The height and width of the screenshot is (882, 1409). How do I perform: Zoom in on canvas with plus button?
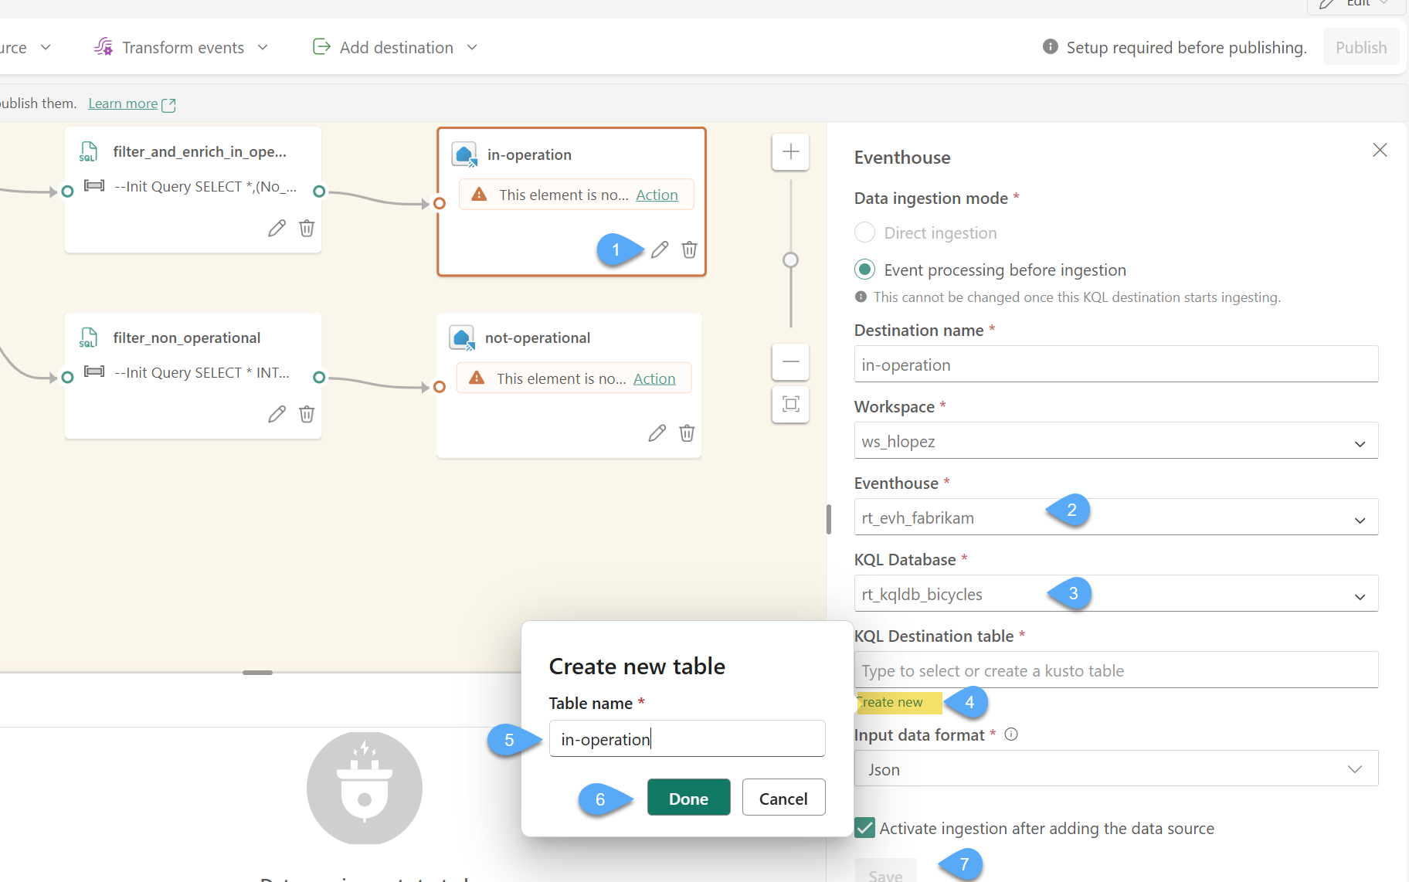[790, 152]
